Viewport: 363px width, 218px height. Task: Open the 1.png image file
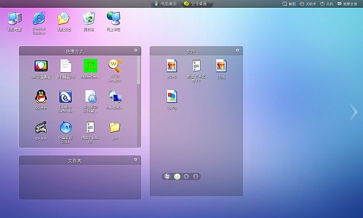coord(172,99)
